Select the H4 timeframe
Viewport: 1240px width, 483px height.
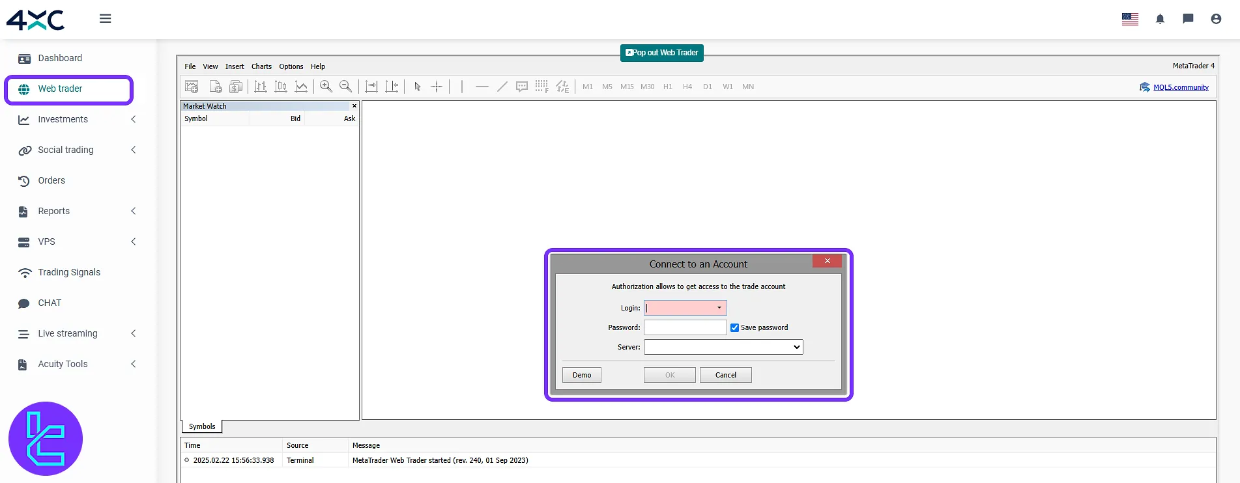pos(687,87)
